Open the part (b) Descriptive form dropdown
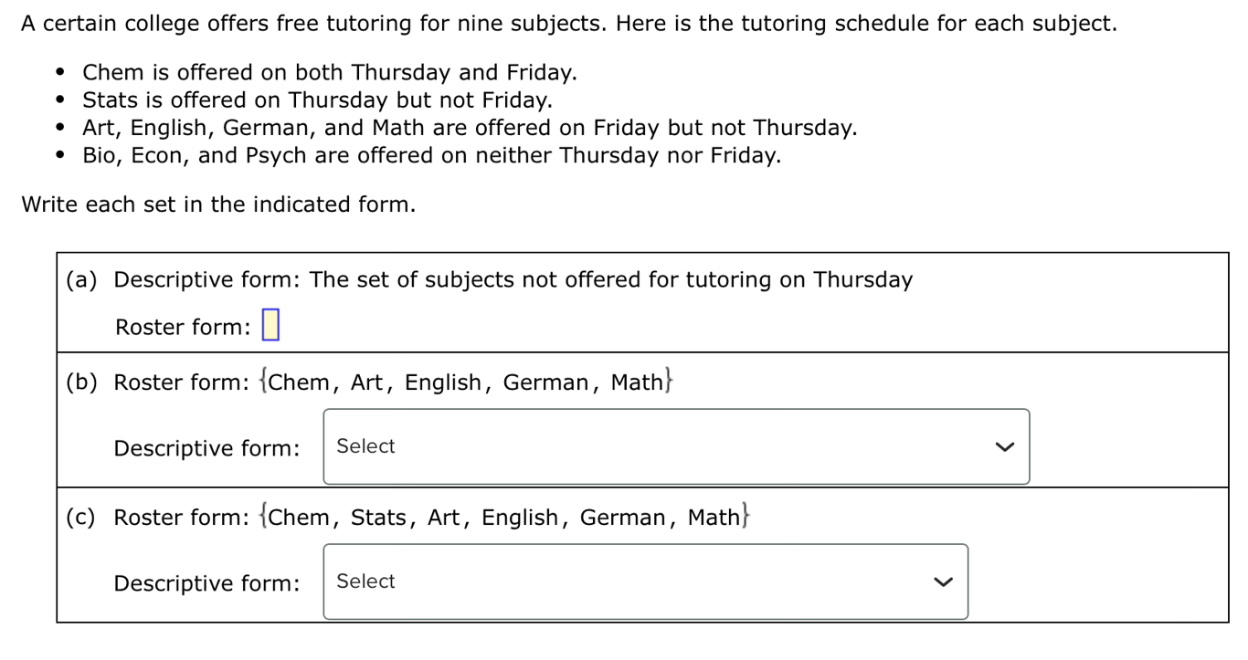 click(x=675, y=446)
